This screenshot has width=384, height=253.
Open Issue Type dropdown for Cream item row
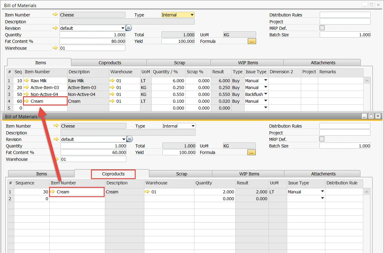[266, 101]
